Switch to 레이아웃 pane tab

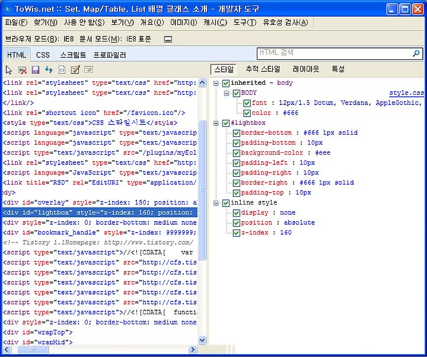pos(306,69)
